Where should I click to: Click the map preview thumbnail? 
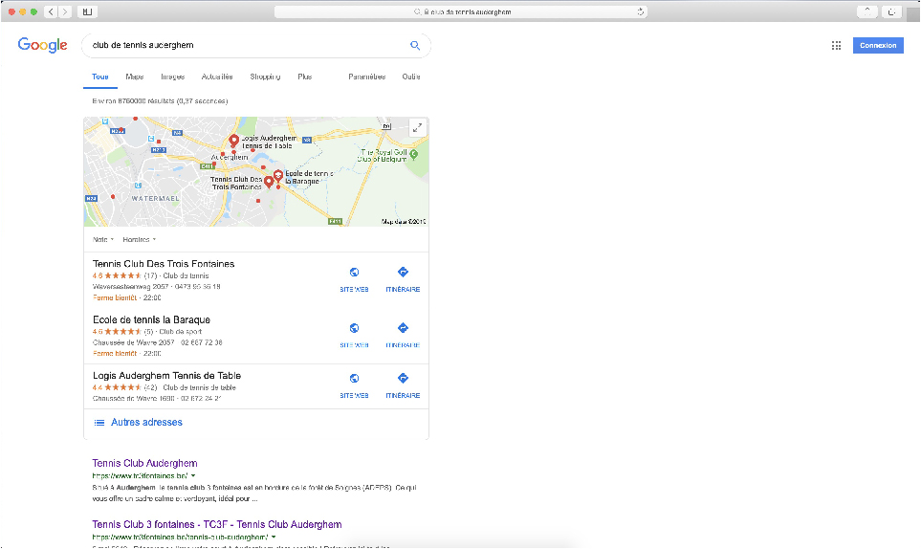(256, 171)
